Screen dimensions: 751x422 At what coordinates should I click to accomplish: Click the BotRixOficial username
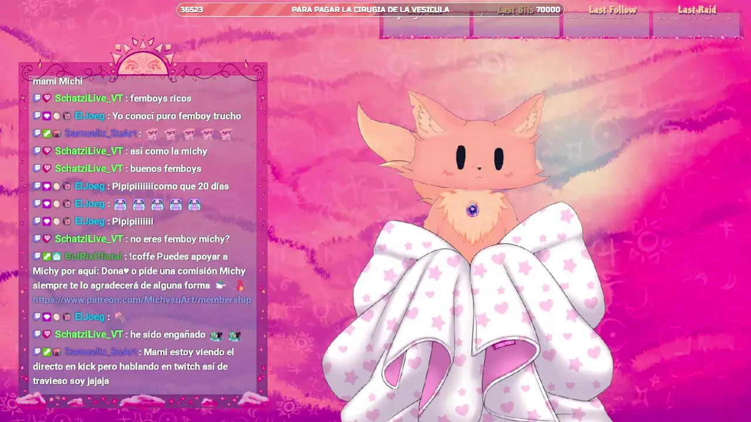[x=93, y=257]
